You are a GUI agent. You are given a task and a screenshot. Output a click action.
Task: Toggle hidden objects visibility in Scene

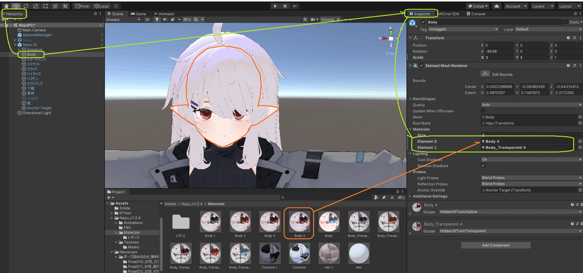click(x=187, y=20)
